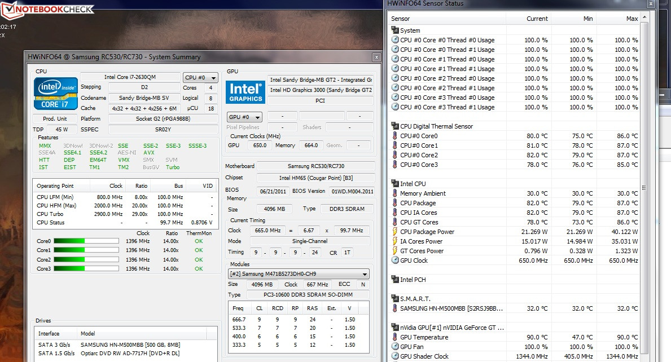The image size is (671, 362).
Task: Click the SSPEC field showing SR02Y
Action: pos(163,129)
